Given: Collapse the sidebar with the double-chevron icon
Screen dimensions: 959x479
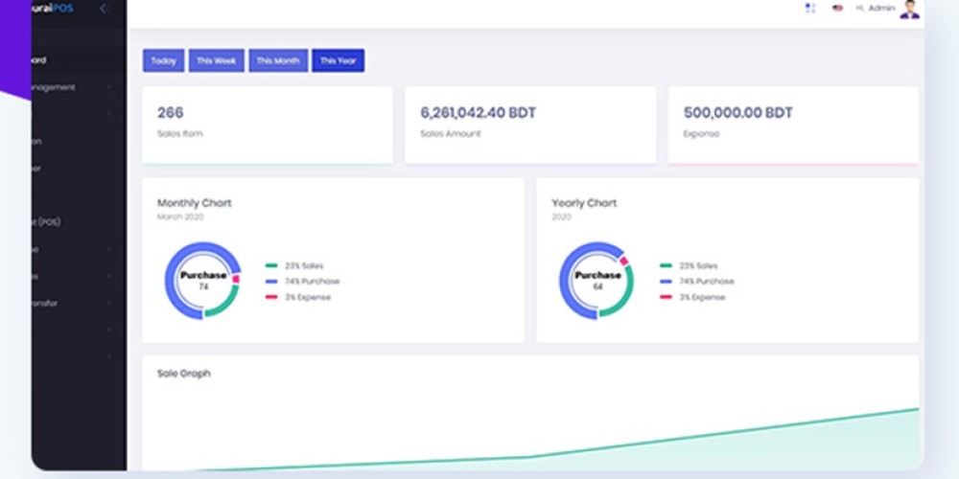Looking at the screenshot, I should (x=104, y=9).
